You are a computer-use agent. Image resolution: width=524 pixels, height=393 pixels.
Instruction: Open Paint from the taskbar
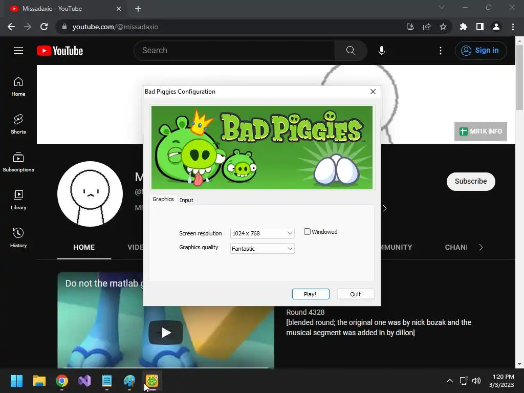[129, 381]
